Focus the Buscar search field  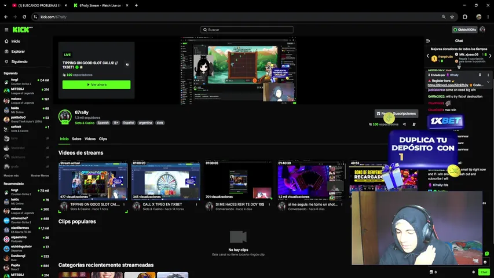tap(247, 30)
